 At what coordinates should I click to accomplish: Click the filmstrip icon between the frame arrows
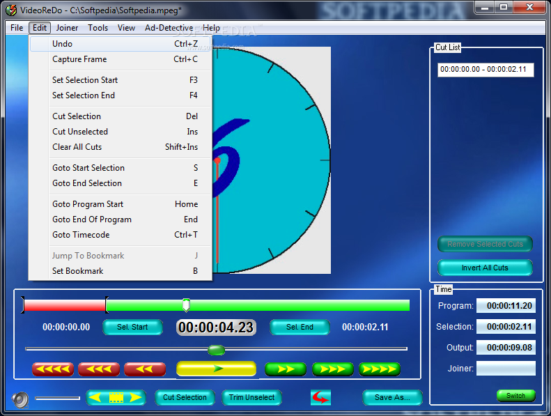116,398
